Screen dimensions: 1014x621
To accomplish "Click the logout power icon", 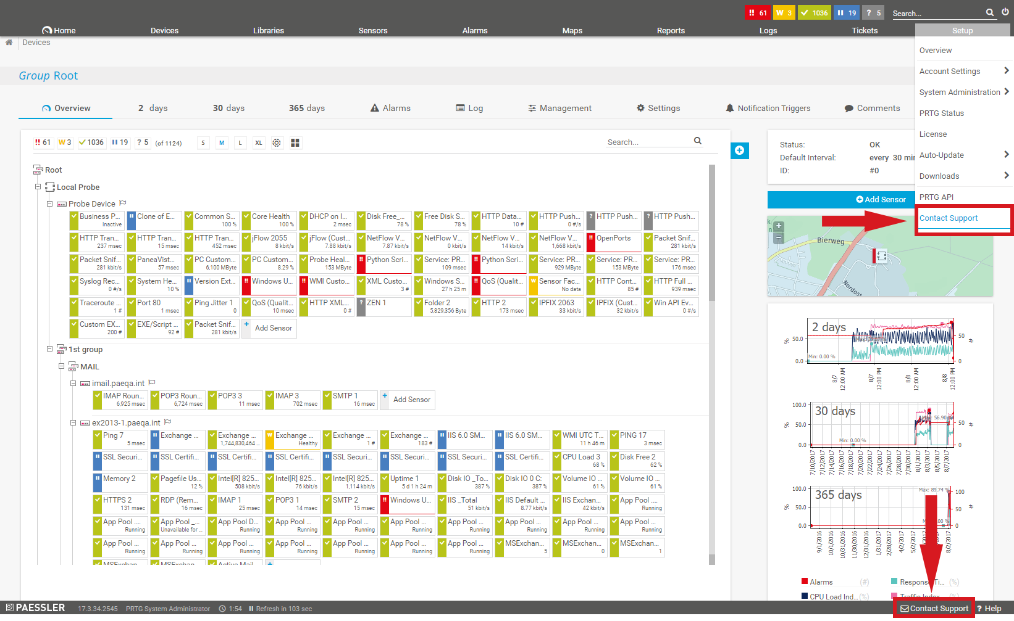I will point(1005,12).
